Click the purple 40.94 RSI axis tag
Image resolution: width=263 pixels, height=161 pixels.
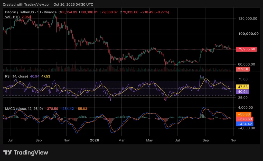[242, 92]
